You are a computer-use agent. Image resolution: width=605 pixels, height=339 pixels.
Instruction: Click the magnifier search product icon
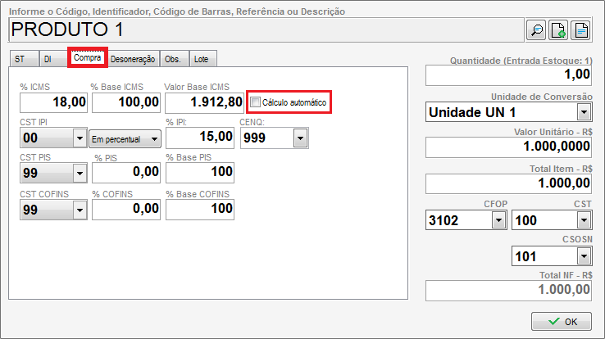click(536, 29)
